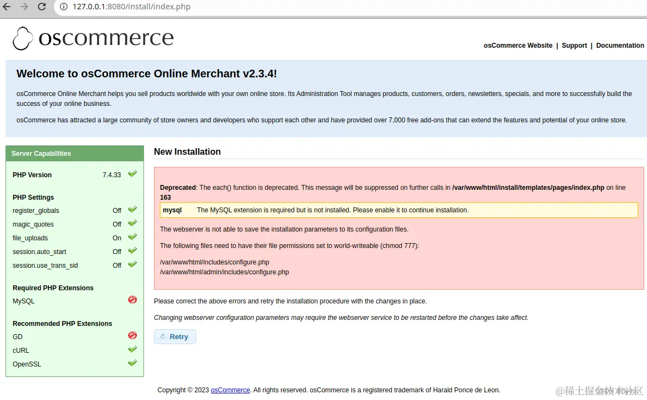This screenshot has height=400, width=647.
Task: Click the Server Capabilities panel header
Action: coord(75,153)
